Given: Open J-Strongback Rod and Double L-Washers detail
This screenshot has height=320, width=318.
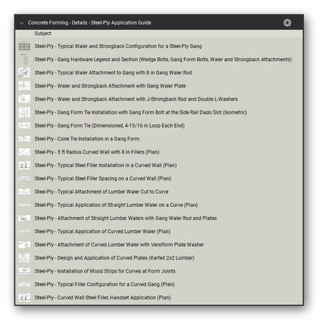Looking at the screenshot, I should click(136, 99).
